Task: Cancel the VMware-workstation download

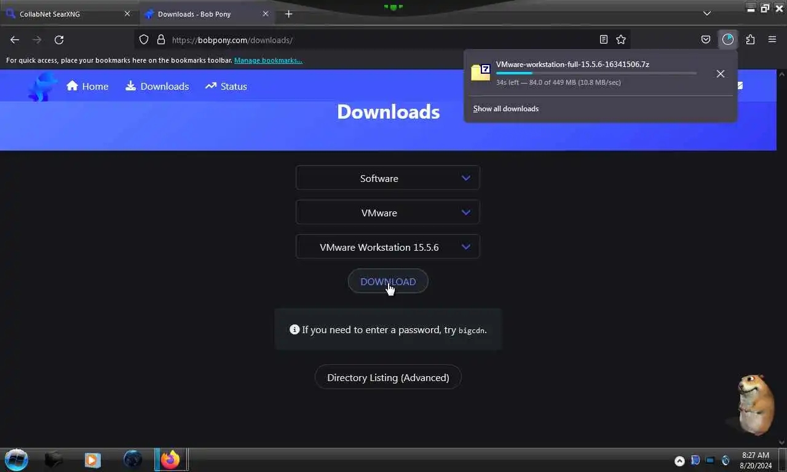Action: pyautogui.click(x=721, y=74)
